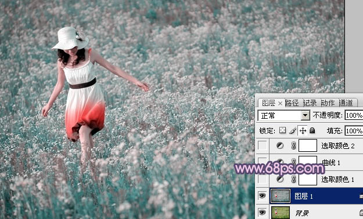Click adjustment icon of 选取颜色 2 layer
363x219 pixels.
(x=280, y=145)
